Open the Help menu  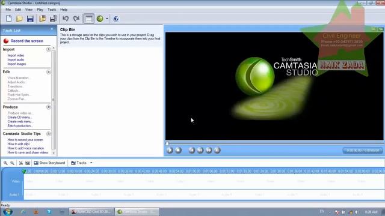point(64,10)
